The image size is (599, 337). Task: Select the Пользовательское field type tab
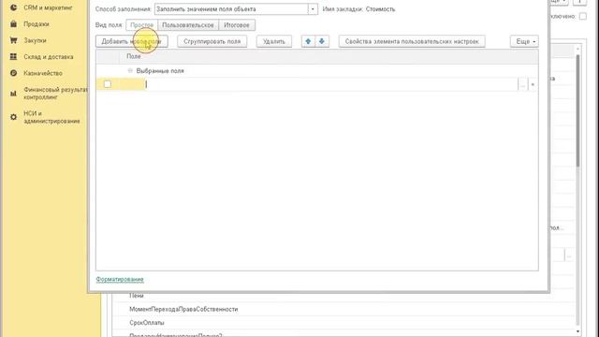(188, 25)
